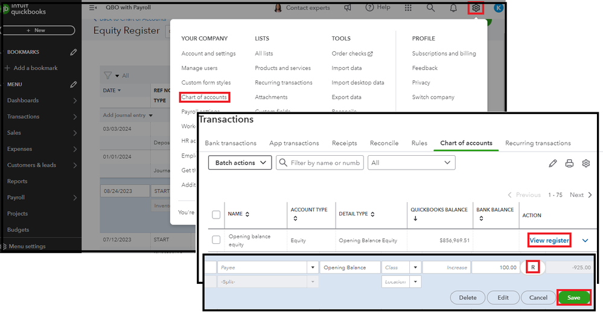Open Account and settings
The image size is (603, 317).
coord(208,54)
